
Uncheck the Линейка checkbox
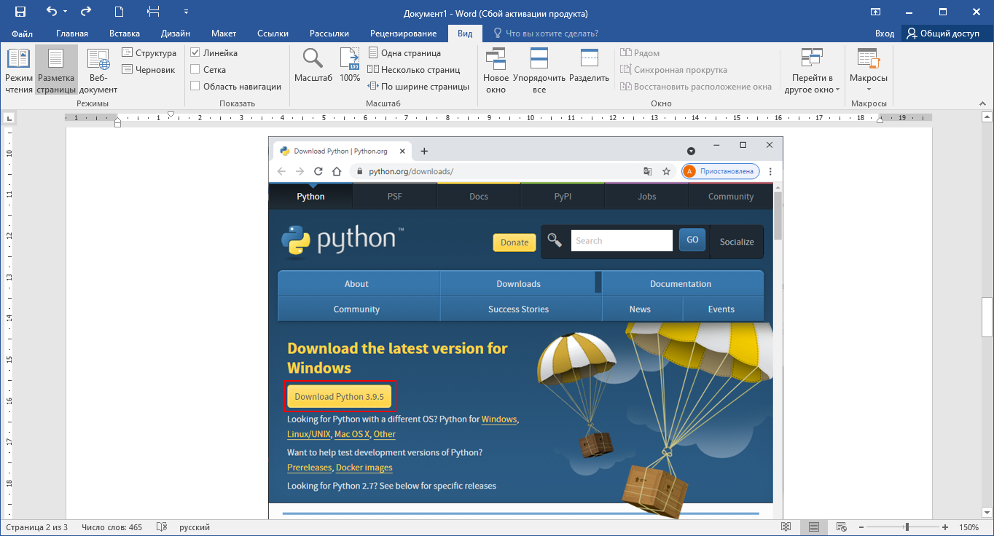(195, 53)
